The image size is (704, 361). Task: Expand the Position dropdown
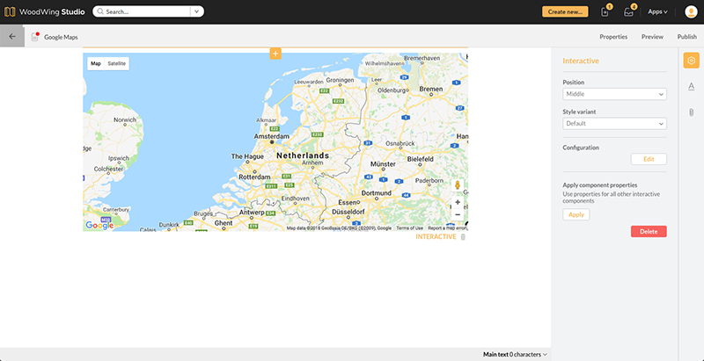click(x=614, y=94)
